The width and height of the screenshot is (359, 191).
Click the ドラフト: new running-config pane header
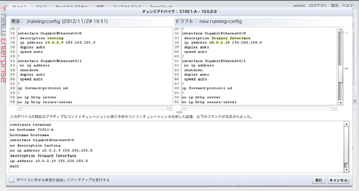click(x=255, y=22)
